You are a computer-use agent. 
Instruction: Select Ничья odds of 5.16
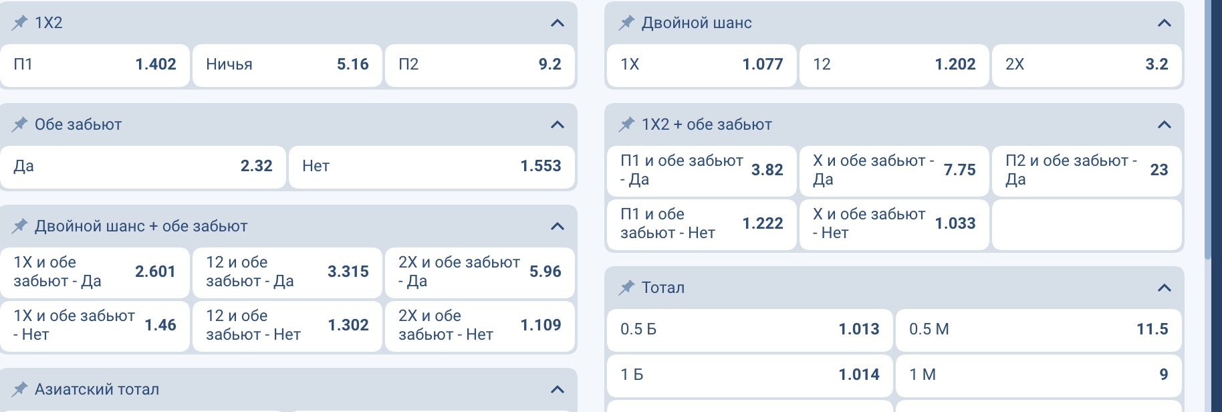(286, 64)
